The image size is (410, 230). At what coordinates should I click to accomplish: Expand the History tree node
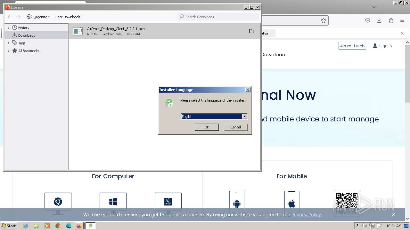9,28
